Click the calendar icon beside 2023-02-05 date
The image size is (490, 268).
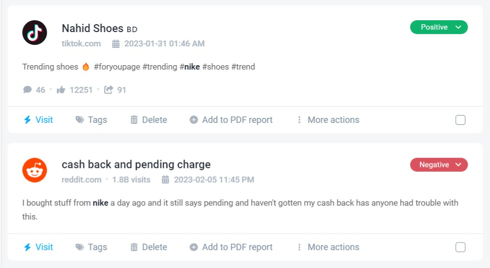(x=166, y=180)
